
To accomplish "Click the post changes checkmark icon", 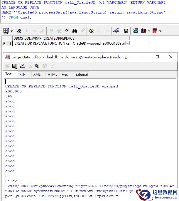I will click(42, 31).
